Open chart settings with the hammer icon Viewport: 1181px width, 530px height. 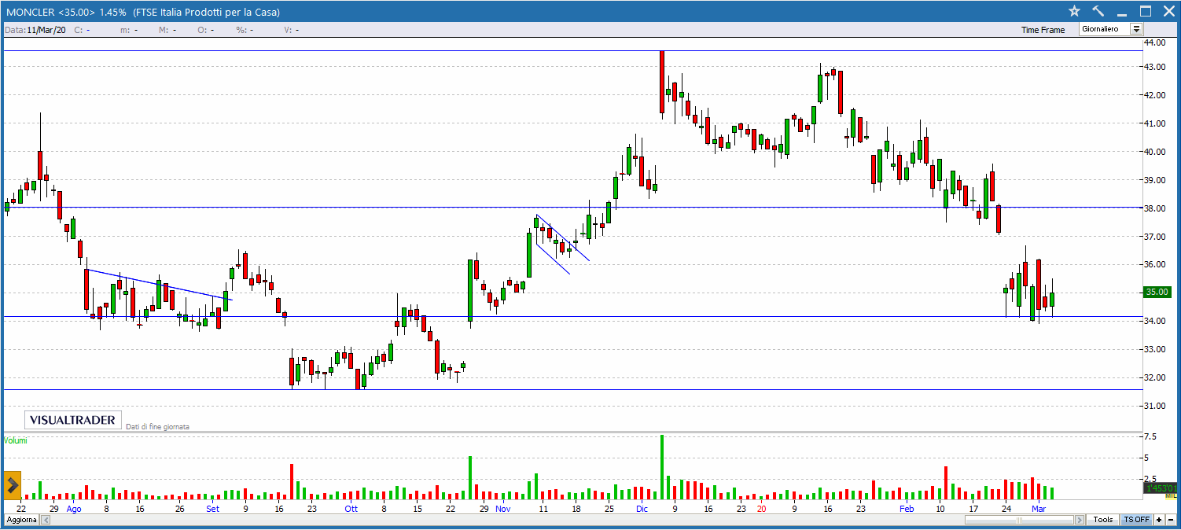pyautogui.click(x=1098, y=11)
